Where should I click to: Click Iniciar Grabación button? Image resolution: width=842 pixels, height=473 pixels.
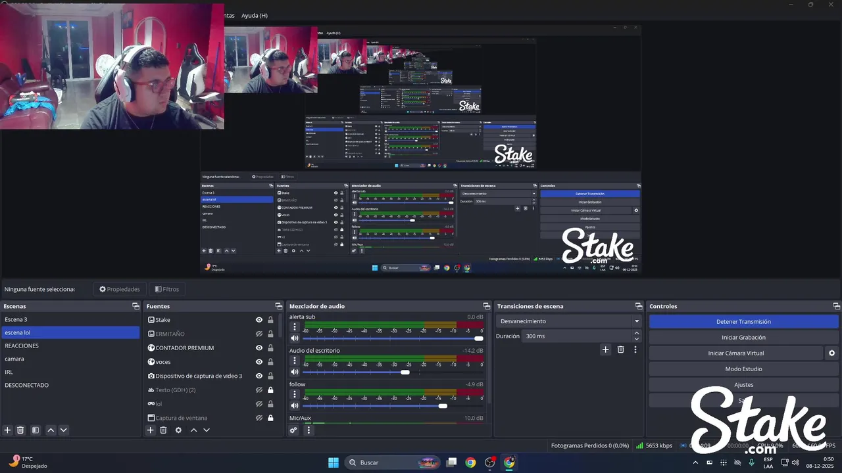(743, 338)
